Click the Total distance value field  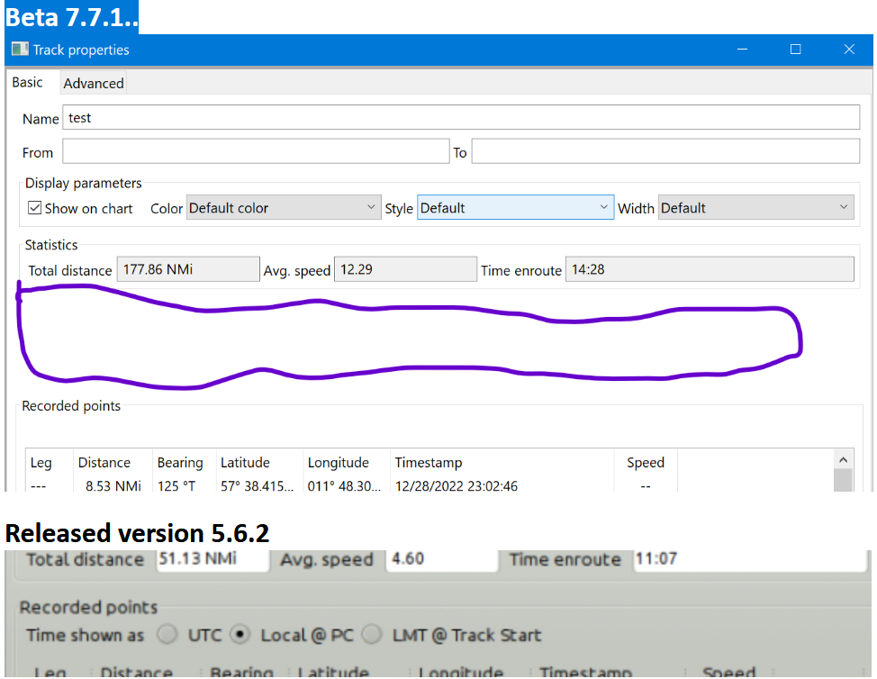(187, 268)
